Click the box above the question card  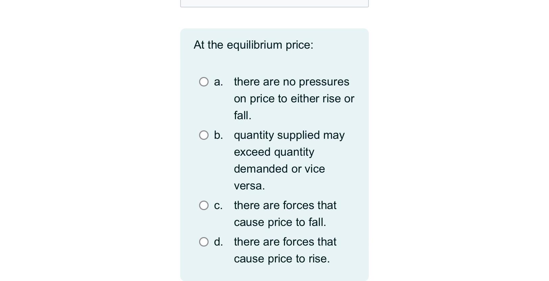coord(274,3)
